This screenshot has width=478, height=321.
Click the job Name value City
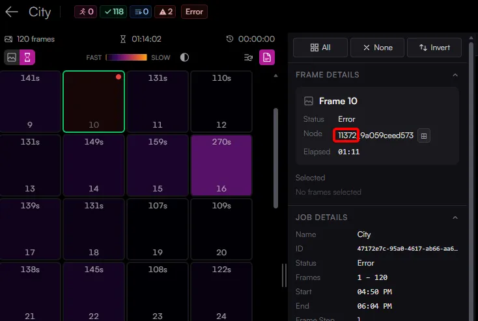(363, 234)
